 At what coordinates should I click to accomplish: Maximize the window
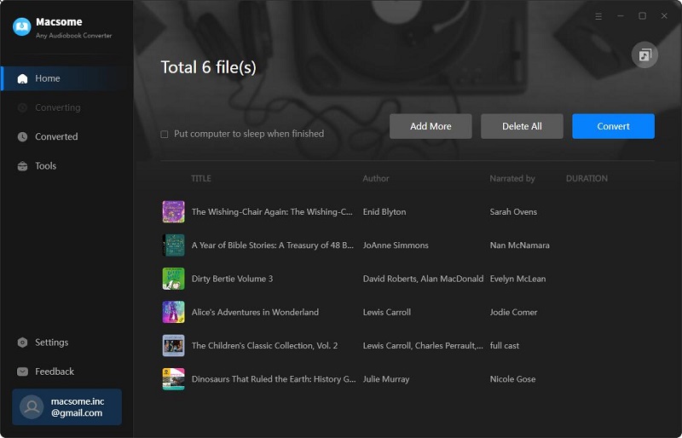[x=642, y=16]
